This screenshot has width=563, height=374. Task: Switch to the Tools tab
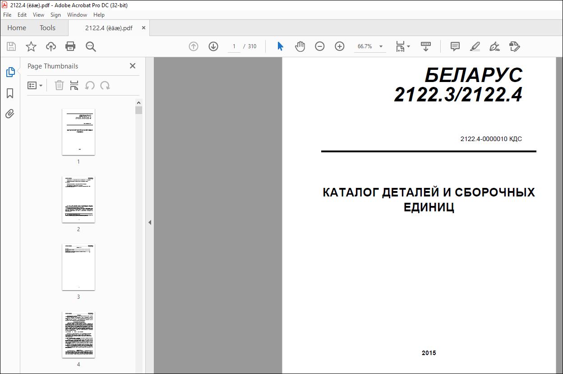tap(47, 27)
